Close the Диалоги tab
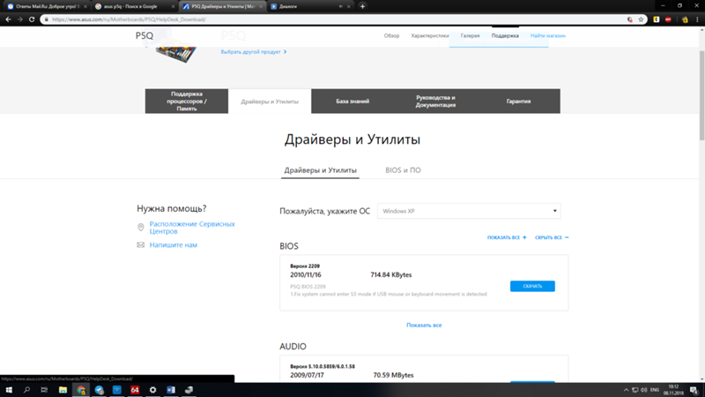This screenshot has height=397, width=705. [x=348, y=7]
